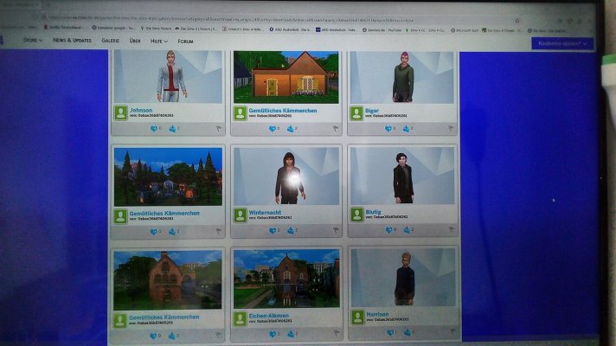Open the Netflix Deutschland bookmark
Image resolution: width=616 pixels, height=346 pixels.
click(x=63, y=28)
